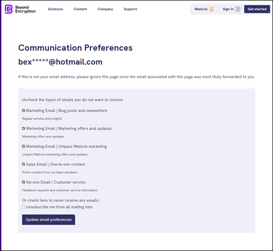Click the masked hotmail email address
Image resolution: width=273 pixels, height=251 pixels.
tap(60, 62)
